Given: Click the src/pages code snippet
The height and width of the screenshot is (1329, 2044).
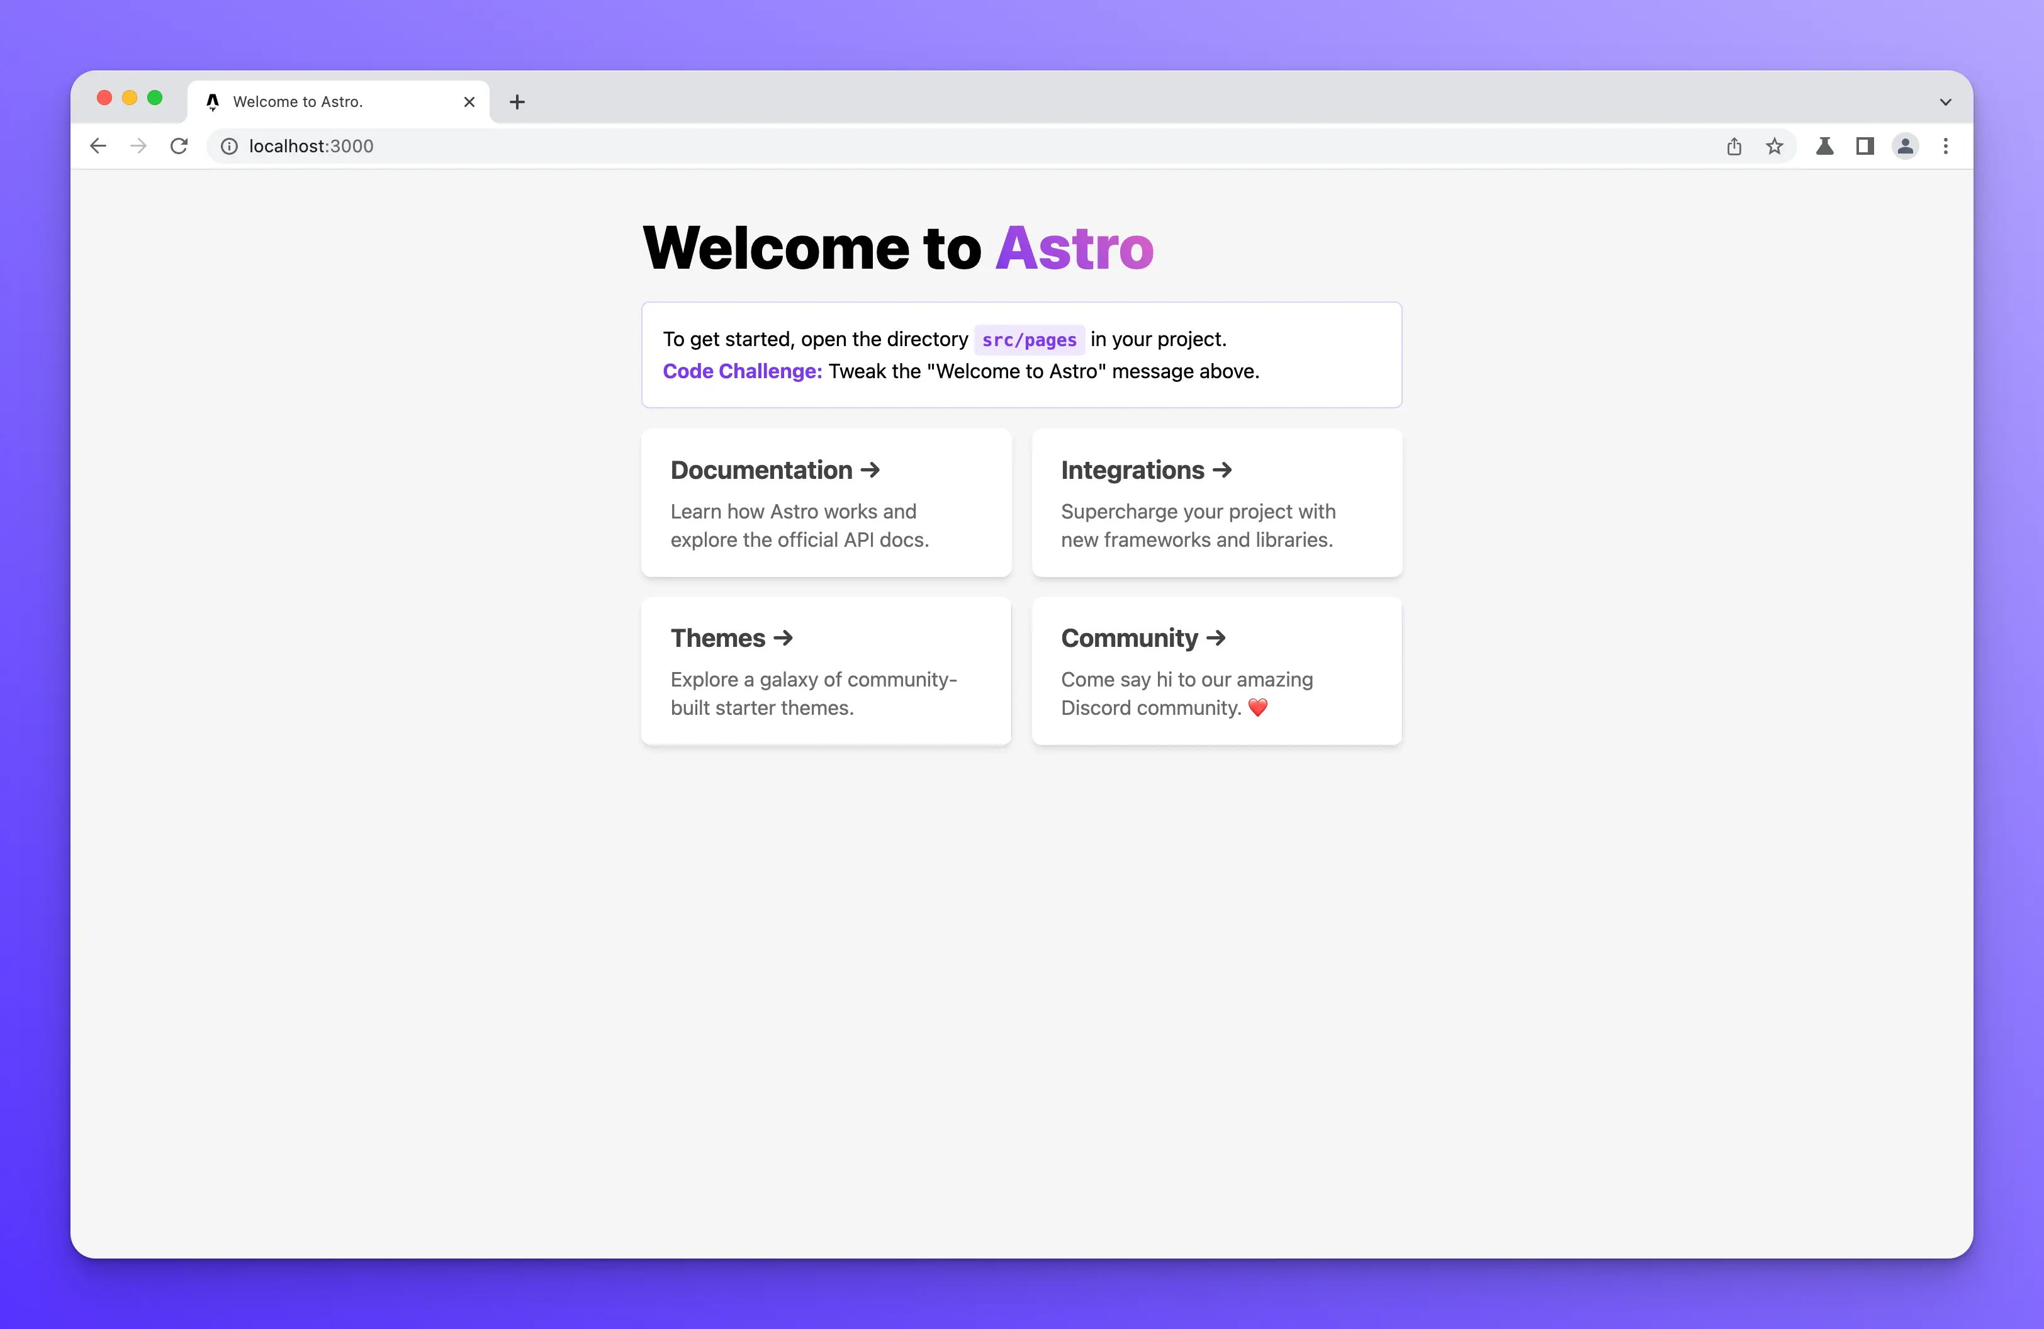Looking at the screenshot, I should 1029,340.
